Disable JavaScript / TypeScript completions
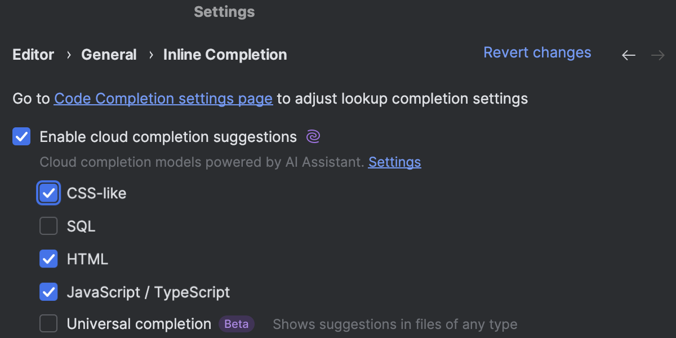The height and width of the screenshot is (338, 676). click(48, 292)
